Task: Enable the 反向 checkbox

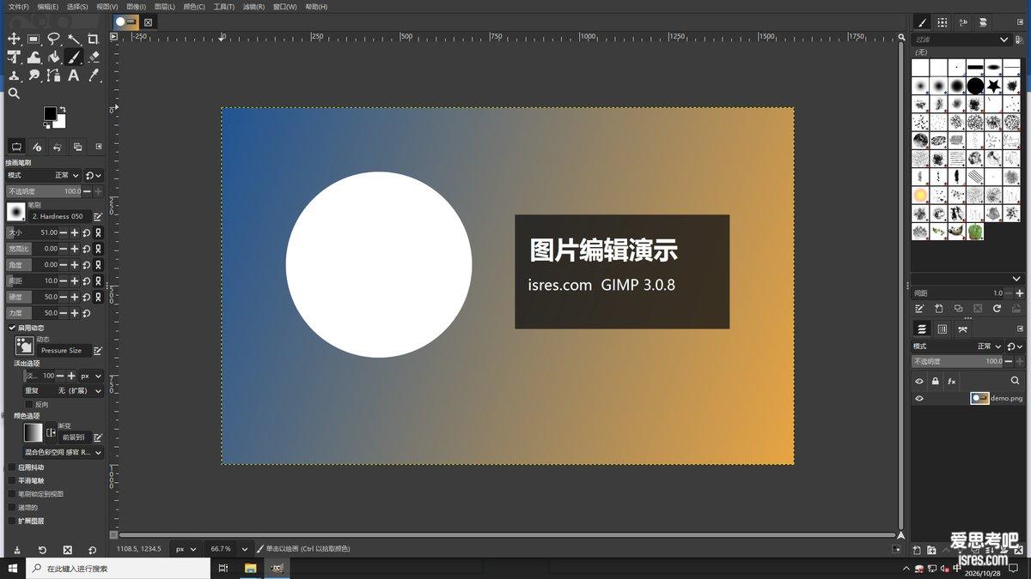Action: pyautogui.click(x=28, y=404)
